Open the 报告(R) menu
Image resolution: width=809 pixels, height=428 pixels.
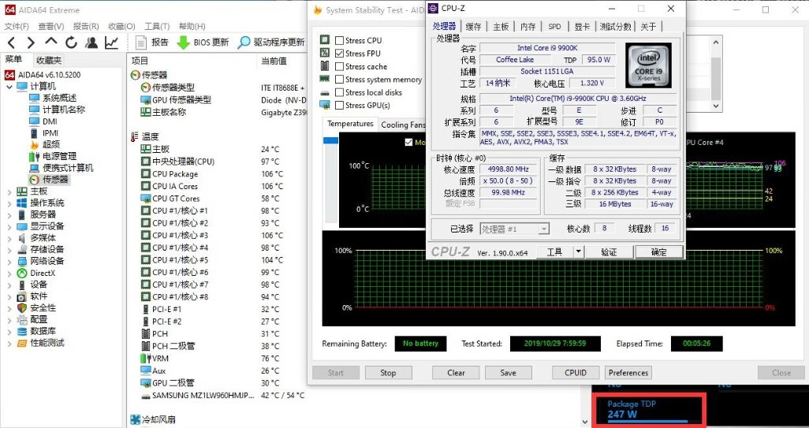pyautogui.click(x=86, y=26)
